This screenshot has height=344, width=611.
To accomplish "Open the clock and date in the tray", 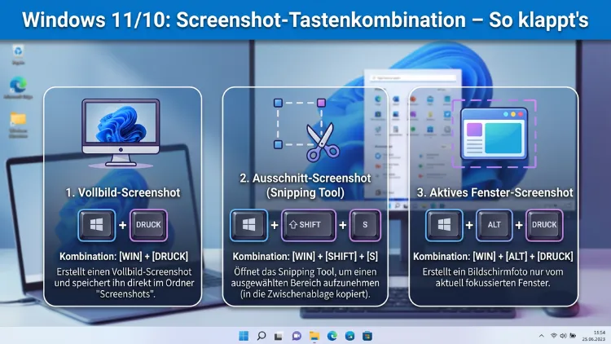I will click(594, 336).
